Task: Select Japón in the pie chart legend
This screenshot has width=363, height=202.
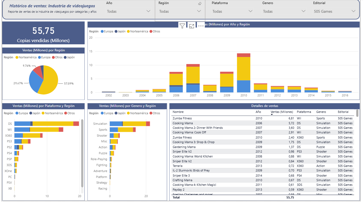Action: coord(69,57)
